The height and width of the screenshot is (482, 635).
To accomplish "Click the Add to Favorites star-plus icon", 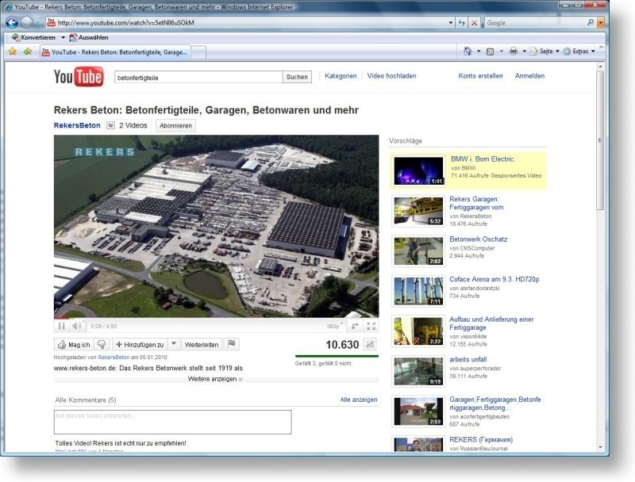I will [x=28, y=52].
